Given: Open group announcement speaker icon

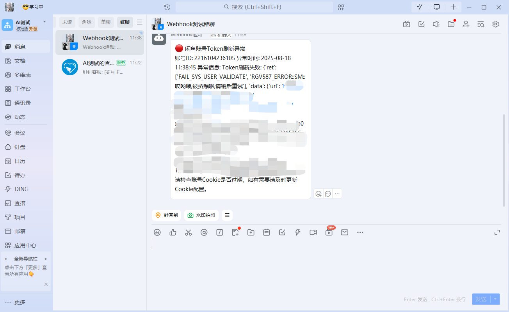Looking at the screenshot, I should (x=436, y=24).
